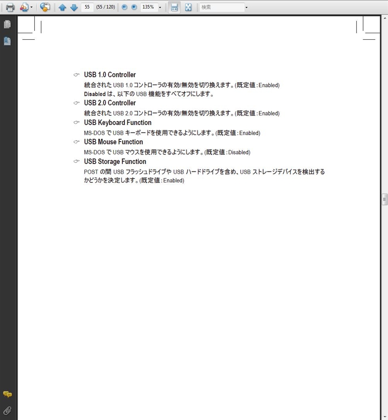Click the 'USB Mouse Function' heading
This screenshot has height=420, width=388.
pos(113,142)
